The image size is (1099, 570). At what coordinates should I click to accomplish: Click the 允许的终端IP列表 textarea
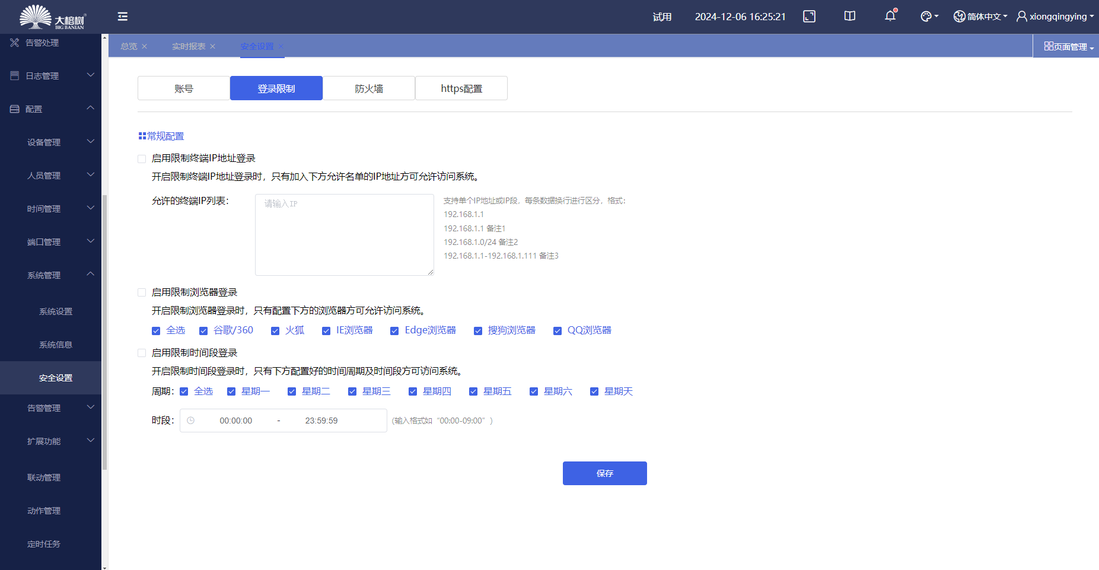click(x=345, y=235)
